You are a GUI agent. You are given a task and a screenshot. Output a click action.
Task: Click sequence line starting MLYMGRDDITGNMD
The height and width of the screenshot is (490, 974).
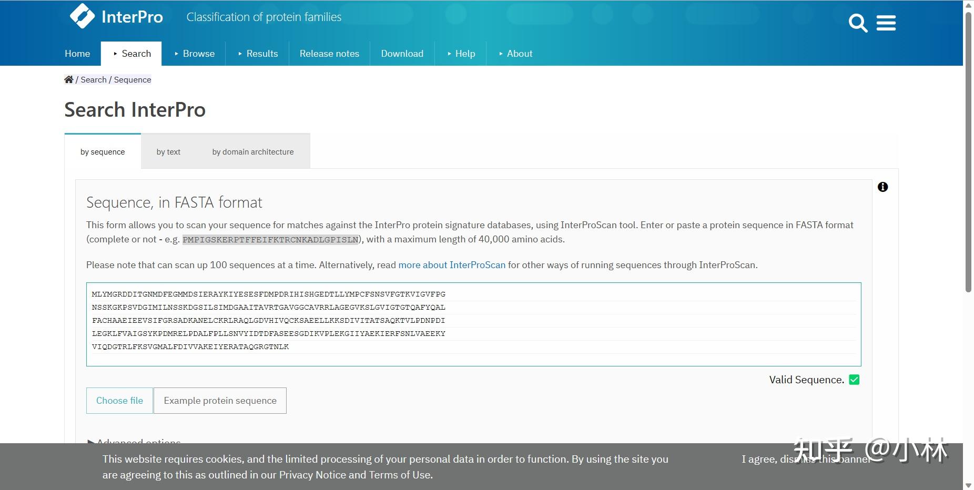pos(269,294)
